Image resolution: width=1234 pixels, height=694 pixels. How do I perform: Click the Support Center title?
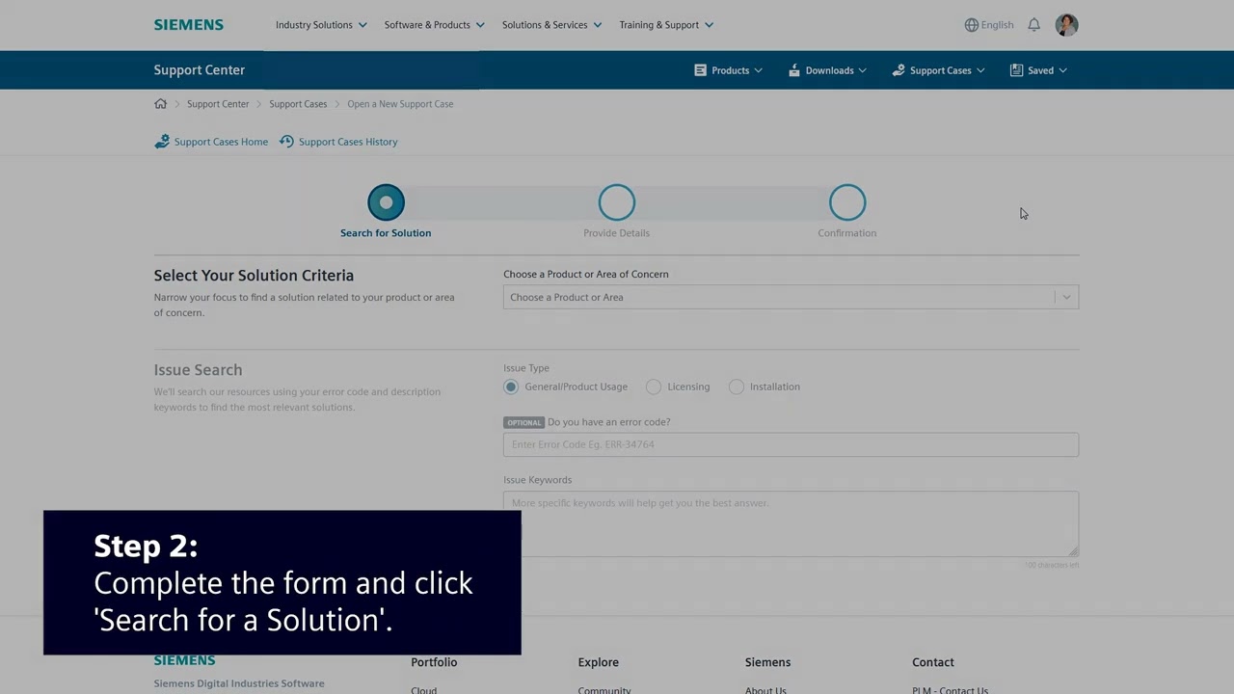pos(200,70)
